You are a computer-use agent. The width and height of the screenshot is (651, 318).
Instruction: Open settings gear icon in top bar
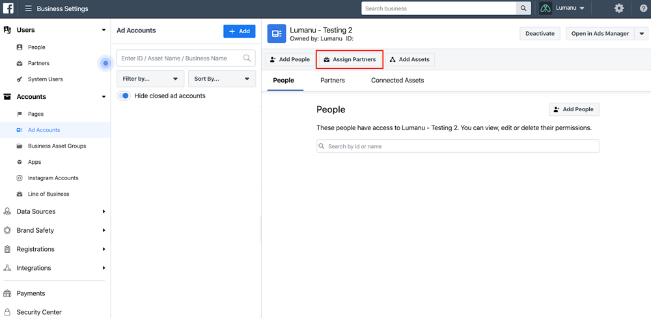619,8
